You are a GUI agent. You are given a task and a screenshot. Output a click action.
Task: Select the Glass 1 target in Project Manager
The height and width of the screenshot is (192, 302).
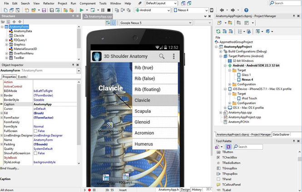pos(246,75)
